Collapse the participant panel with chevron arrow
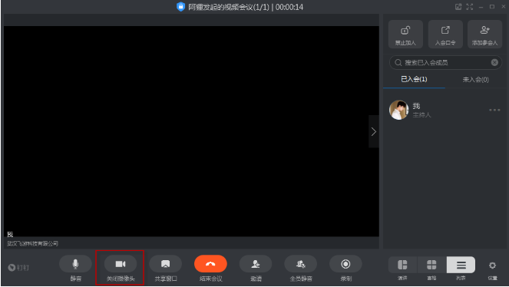 [374, 131]
